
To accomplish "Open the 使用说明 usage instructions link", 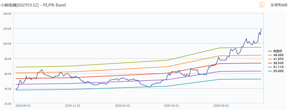I will (281, 5).
